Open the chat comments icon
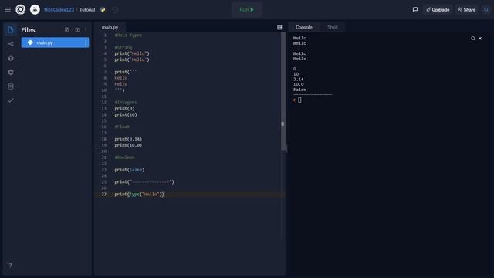 (415, 10)
